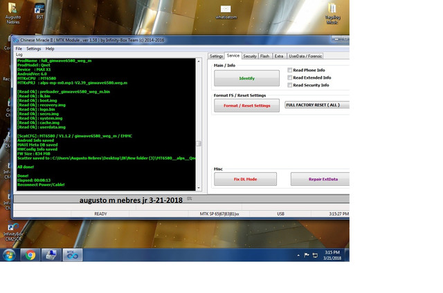Switch to the Service tab
The width and height of the screenshot is (443, 293).
233,55
